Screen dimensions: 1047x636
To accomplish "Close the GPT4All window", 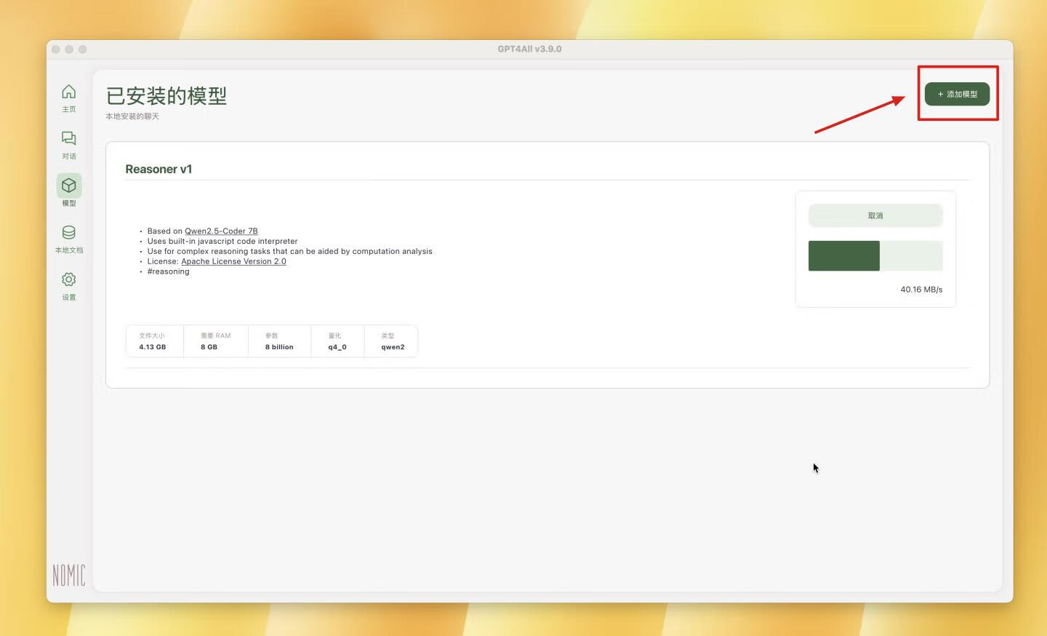I will pos(55,49).
